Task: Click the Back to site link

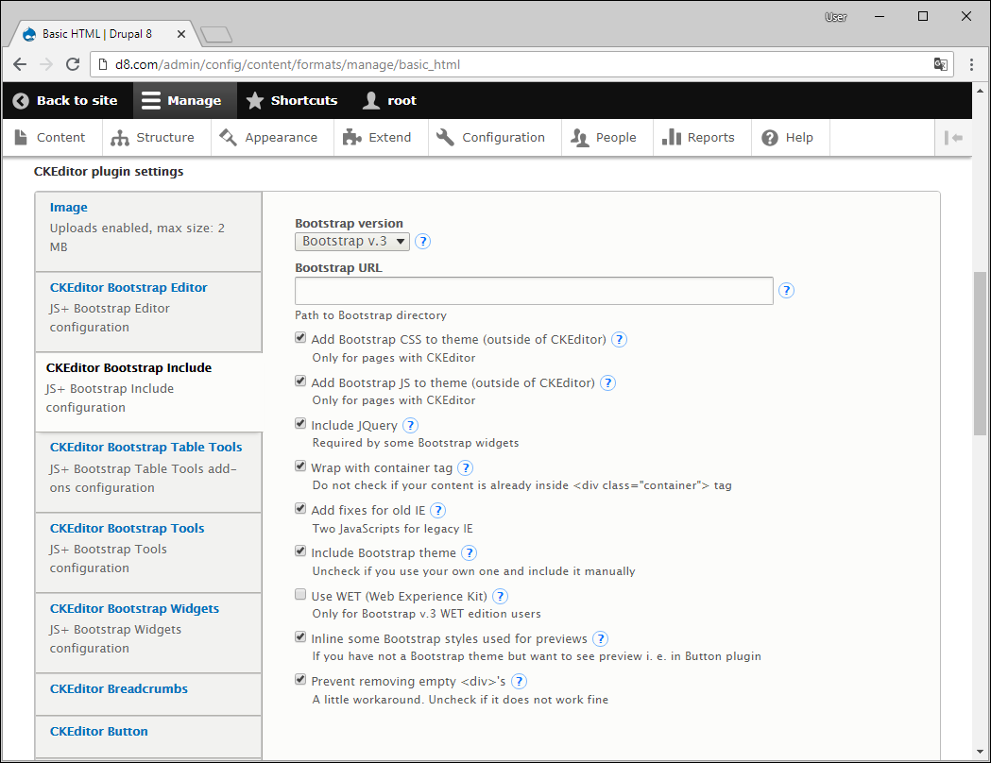Action: point(65,100)
